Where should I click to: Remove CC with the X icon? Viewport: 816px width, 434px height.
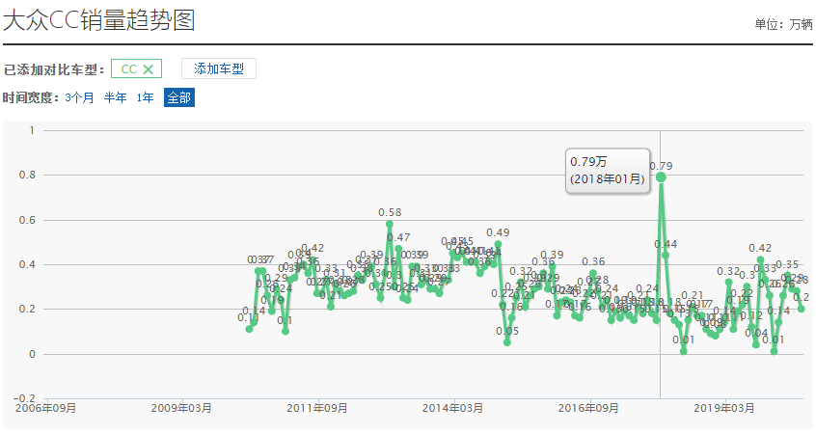[148, 69]
